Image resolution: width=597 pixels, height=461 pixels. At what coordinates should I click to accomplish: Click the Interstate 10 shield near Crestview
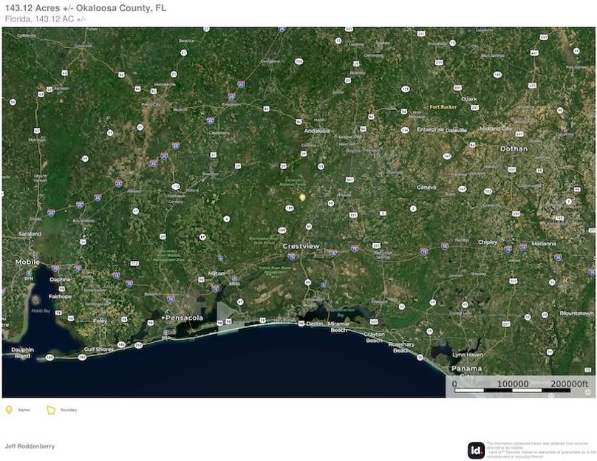point(332,252)
